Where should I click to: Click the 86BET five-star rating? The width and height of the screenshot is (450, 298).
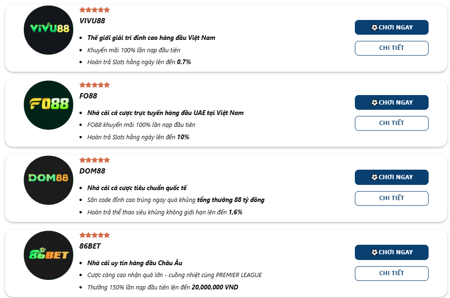click(x=95, y=235)
